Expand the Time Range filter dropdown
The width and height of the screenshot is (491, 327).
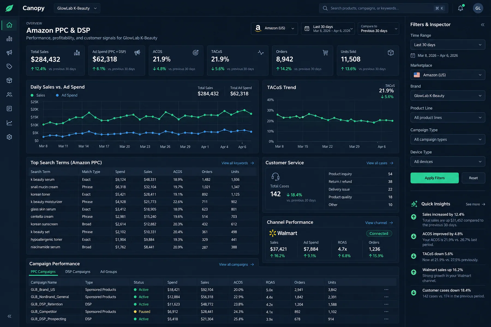coord(448,45)
